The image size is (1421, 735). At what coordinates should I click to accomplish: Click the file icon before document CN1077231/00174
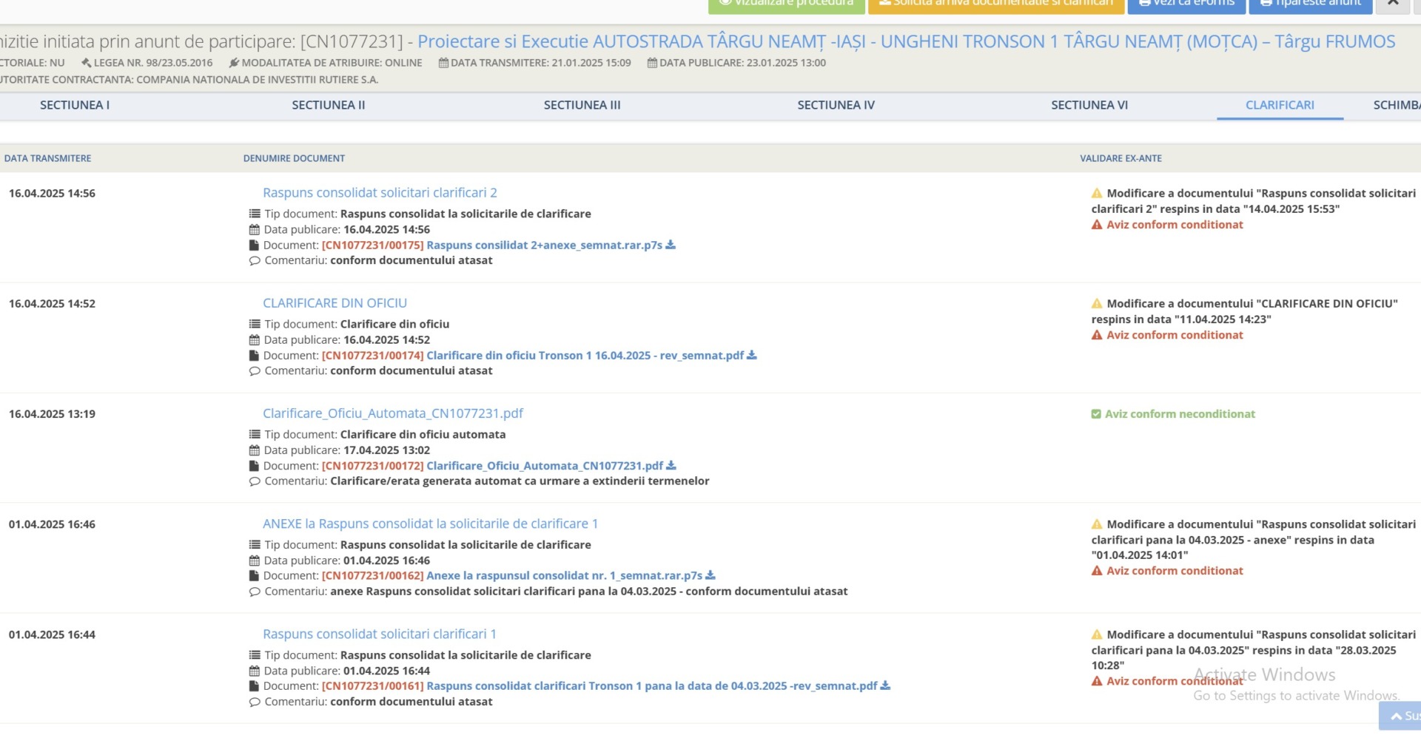click(254, 356)
